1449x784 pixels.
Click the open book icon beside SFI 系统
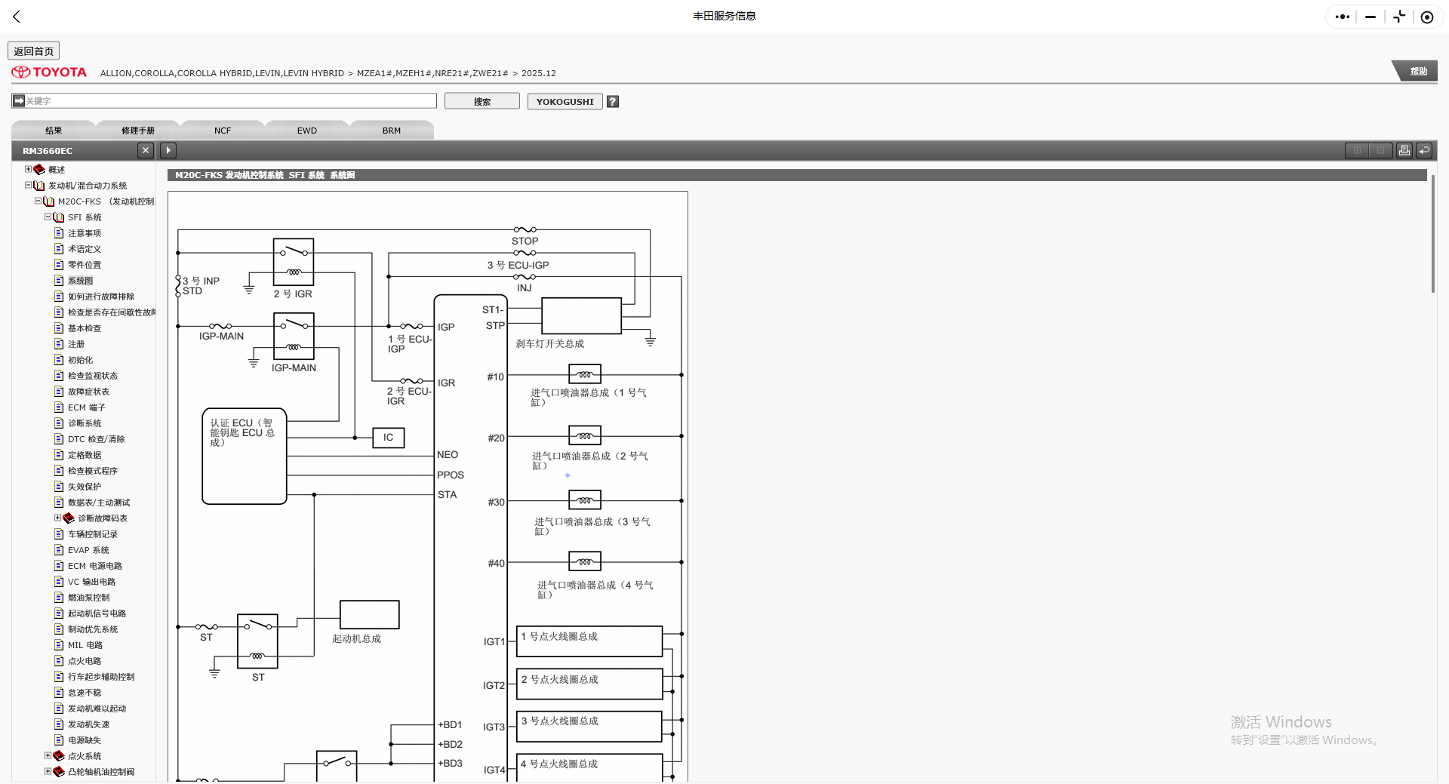pos(59,217)
